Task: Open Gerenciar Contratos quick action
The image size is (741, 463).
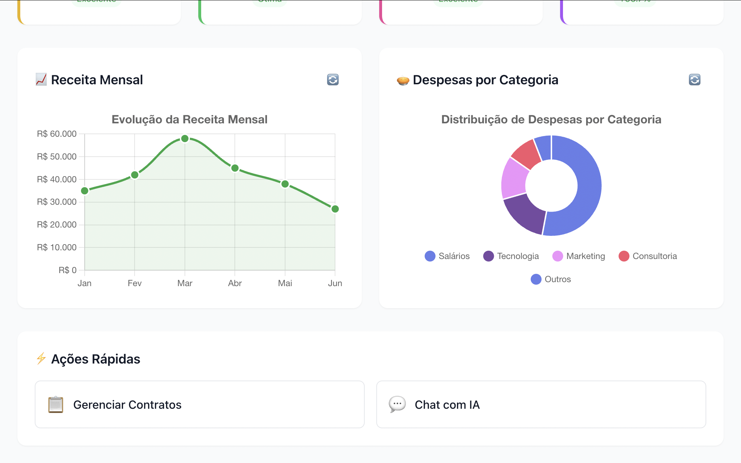Action: click(199, 404)
